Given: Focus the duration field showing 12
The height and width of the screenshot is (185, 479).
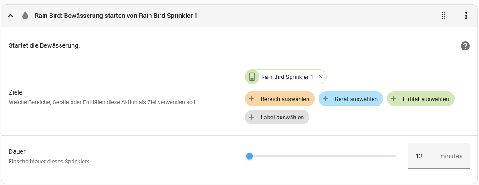Looking at the screenshot, I should [439, 156].
